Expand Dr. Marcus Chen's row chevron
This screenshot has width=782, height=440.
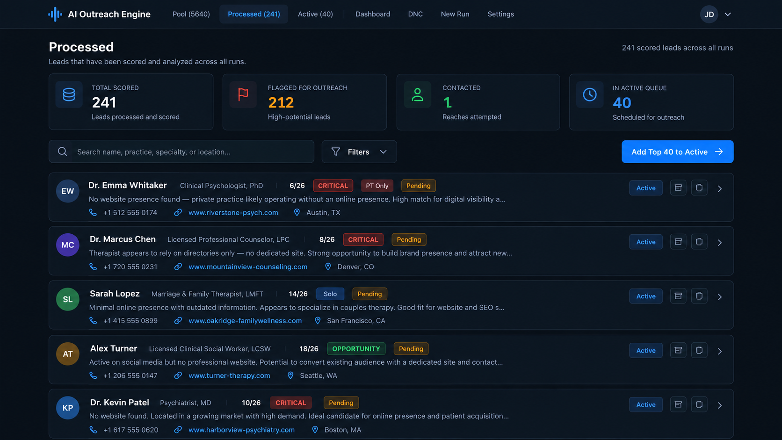click(x=720, y=242)
